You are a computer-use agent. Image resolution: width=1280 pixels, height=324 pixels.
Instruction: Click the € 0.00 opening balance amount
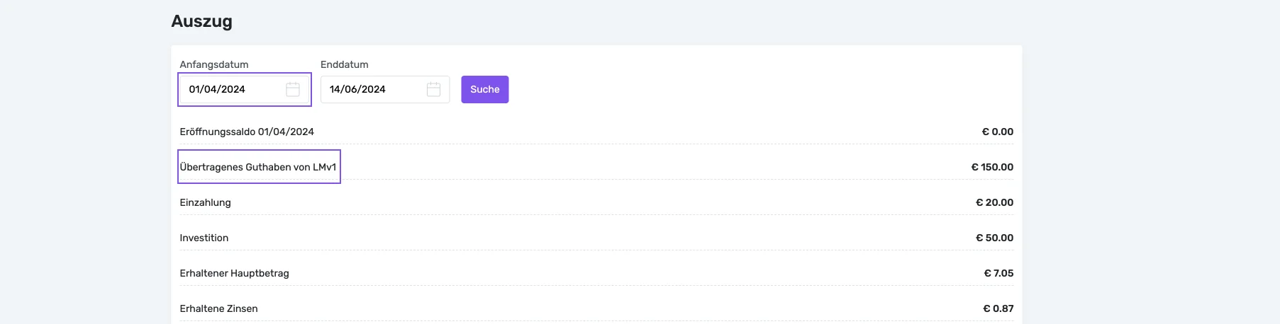point(997,132)
